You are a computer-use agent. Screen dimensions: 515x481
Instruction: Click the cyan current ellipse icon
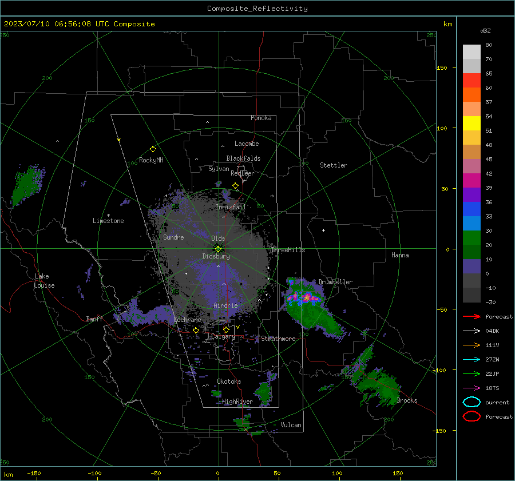tap(472, 402)
